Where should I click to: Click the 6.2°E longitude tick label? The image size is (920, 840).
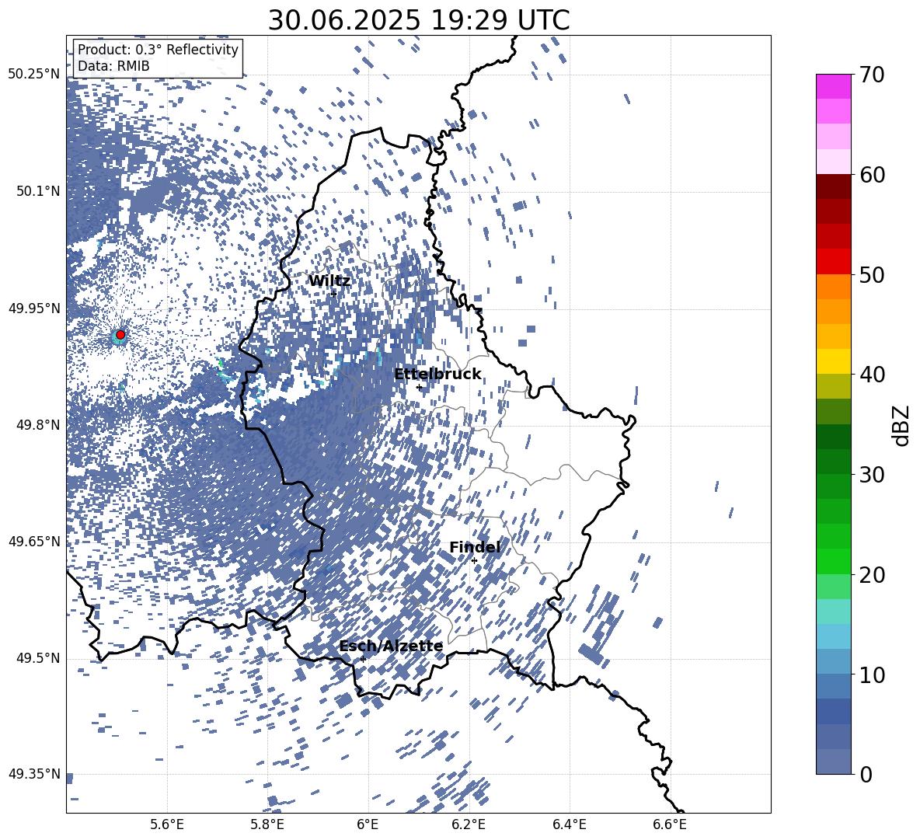tap(469, 824)
